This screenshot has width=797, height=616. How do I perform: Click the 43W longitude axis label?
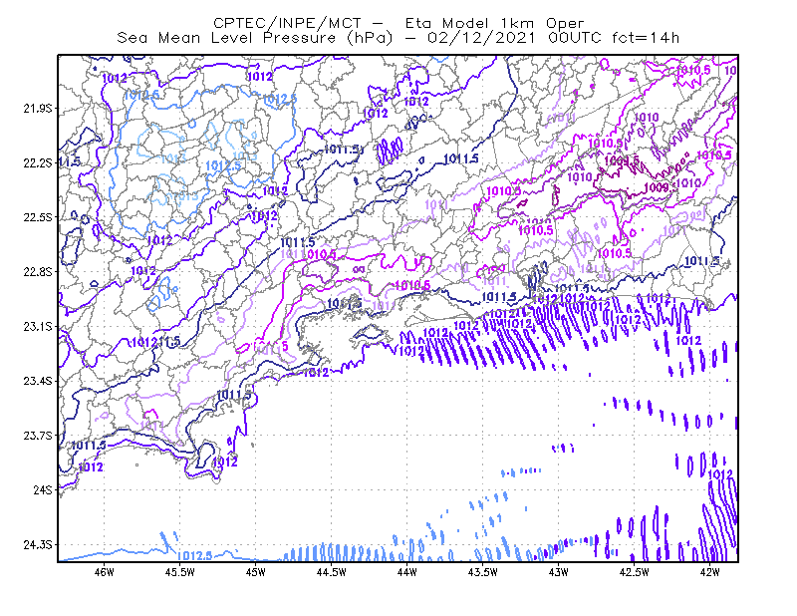pyautogui.click(x=559, y=572)
